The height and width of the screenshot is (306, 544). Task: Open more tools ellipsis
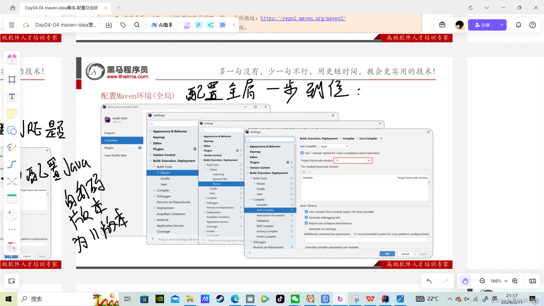12,229
